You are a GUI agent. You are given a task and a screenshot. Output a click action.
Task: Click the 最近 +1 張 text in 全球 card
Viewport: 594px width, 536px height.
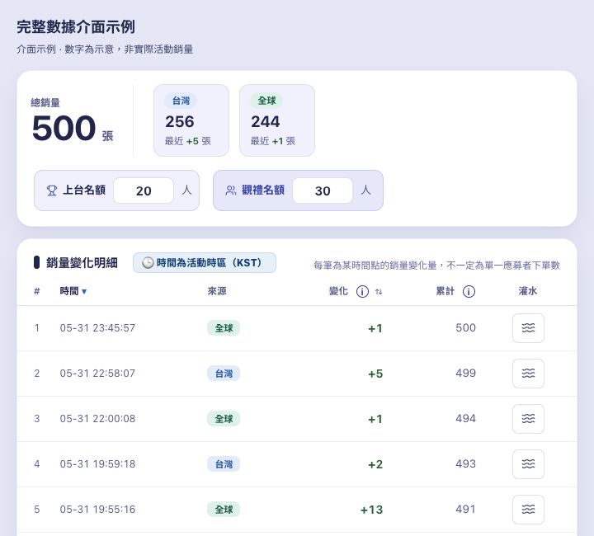tap(273, 141)
